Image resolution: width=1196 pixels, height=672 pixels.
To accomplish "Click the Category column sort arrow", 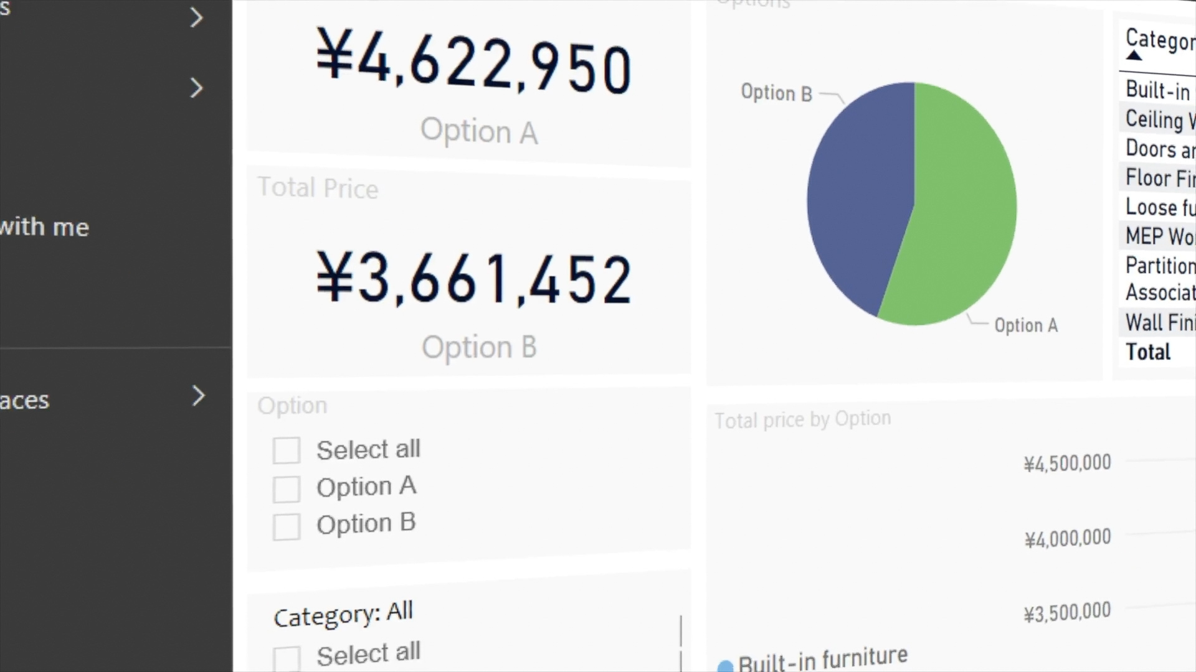I will coord(1134,56).
